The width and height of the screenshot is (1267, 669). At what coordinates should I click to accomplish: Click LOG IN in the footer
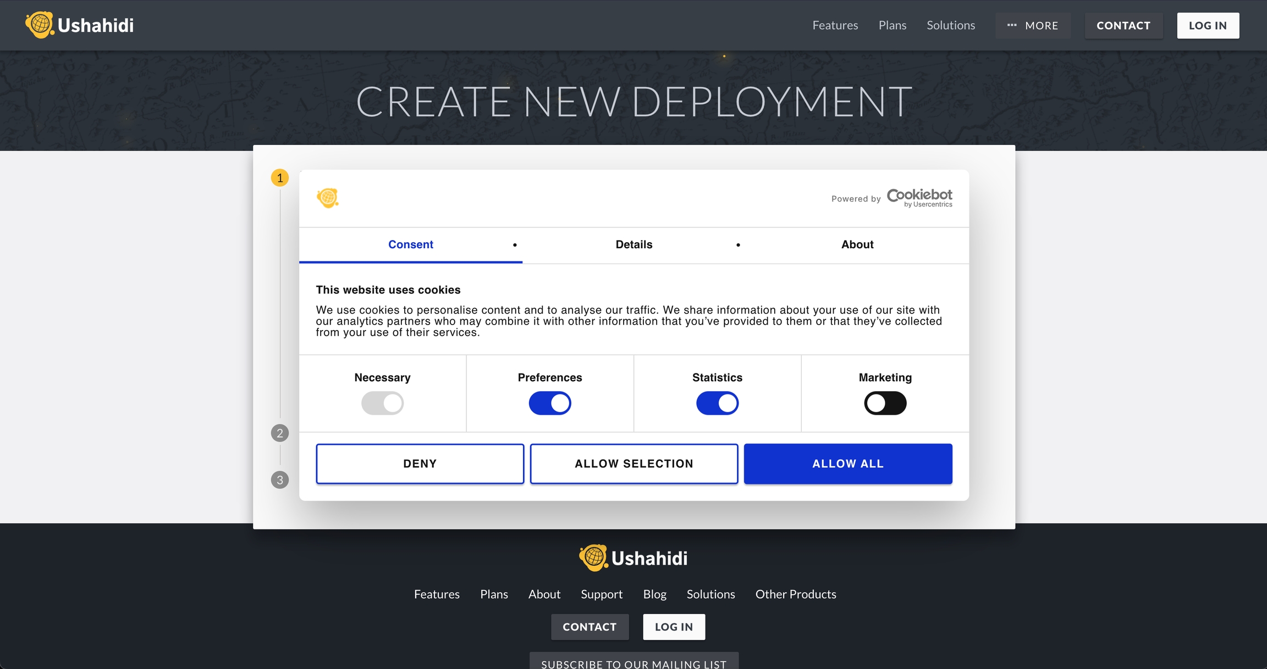click(x=674, y=627)
